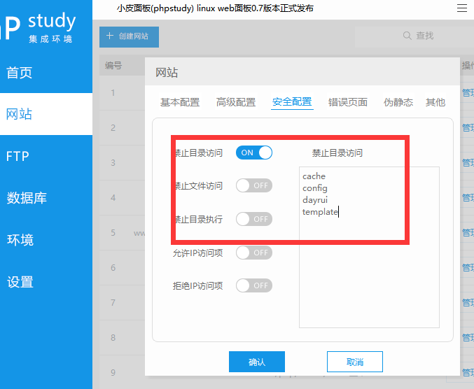Open the 伪静态 tab
474x389 pixels.
pos(398,102)
